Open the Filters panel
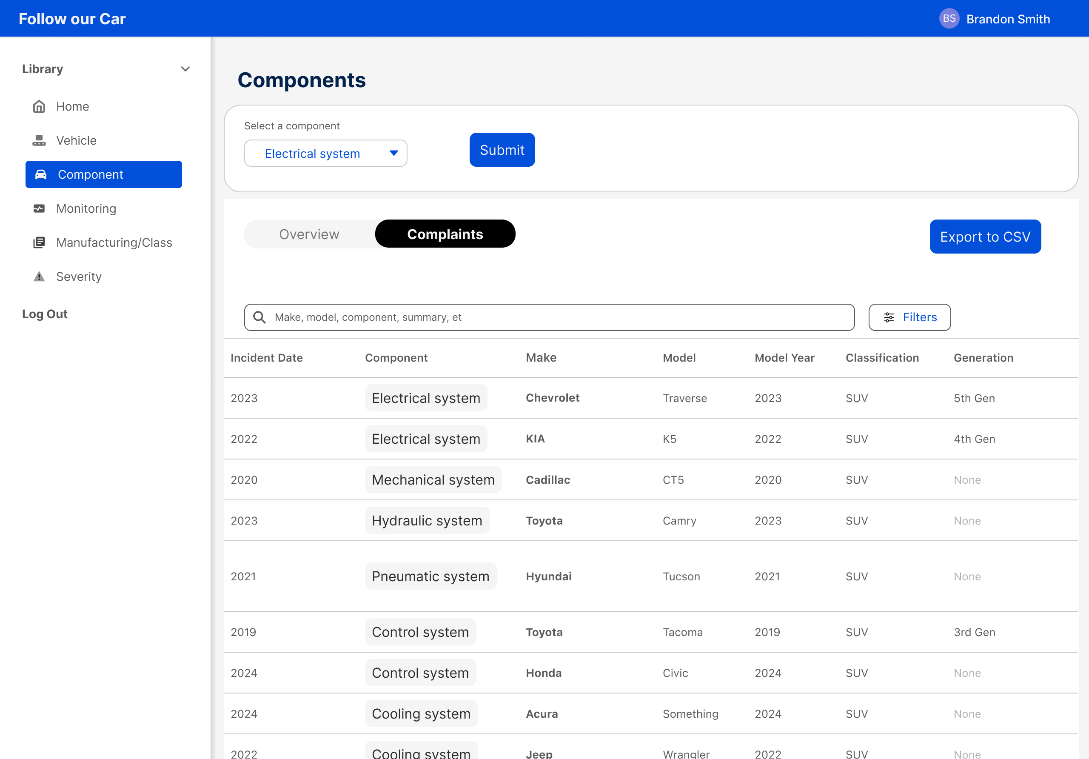 (x=909, y=317)
